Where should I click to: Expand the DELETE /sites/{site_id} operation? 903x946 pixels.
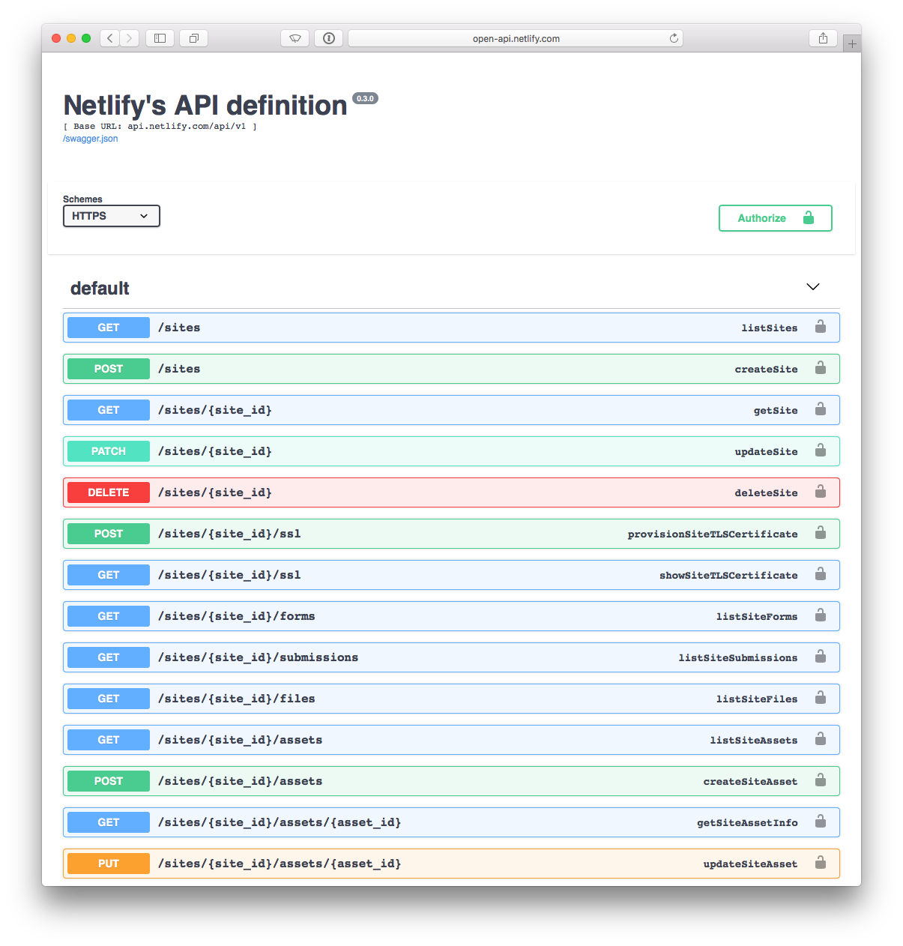click(451, 492)
